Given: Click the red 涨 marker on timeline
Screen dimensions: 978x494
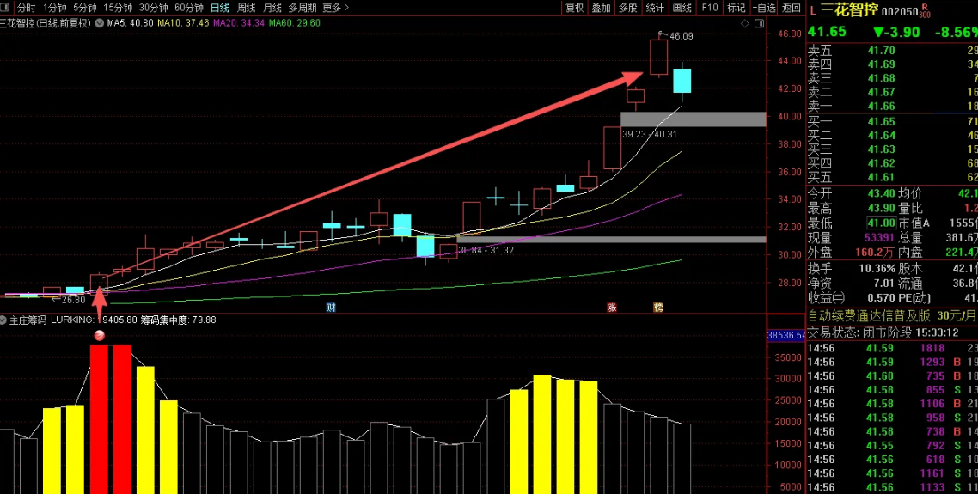Looking at the screenshot, I should pos(612,307).
